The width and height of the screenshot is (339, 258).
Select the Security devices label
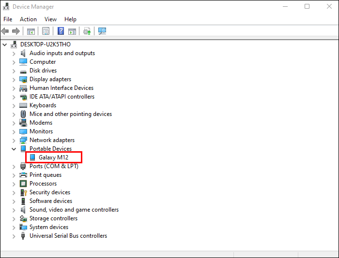tap(50, 192)
